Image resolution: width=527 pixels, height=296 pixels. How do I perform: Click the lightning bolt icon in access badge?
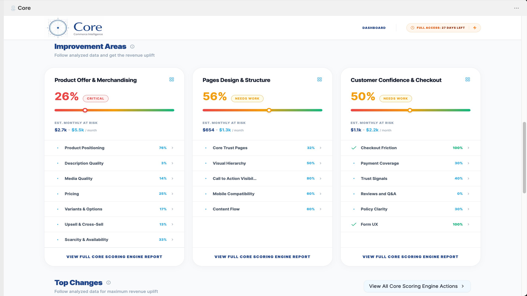coord(475,28)
